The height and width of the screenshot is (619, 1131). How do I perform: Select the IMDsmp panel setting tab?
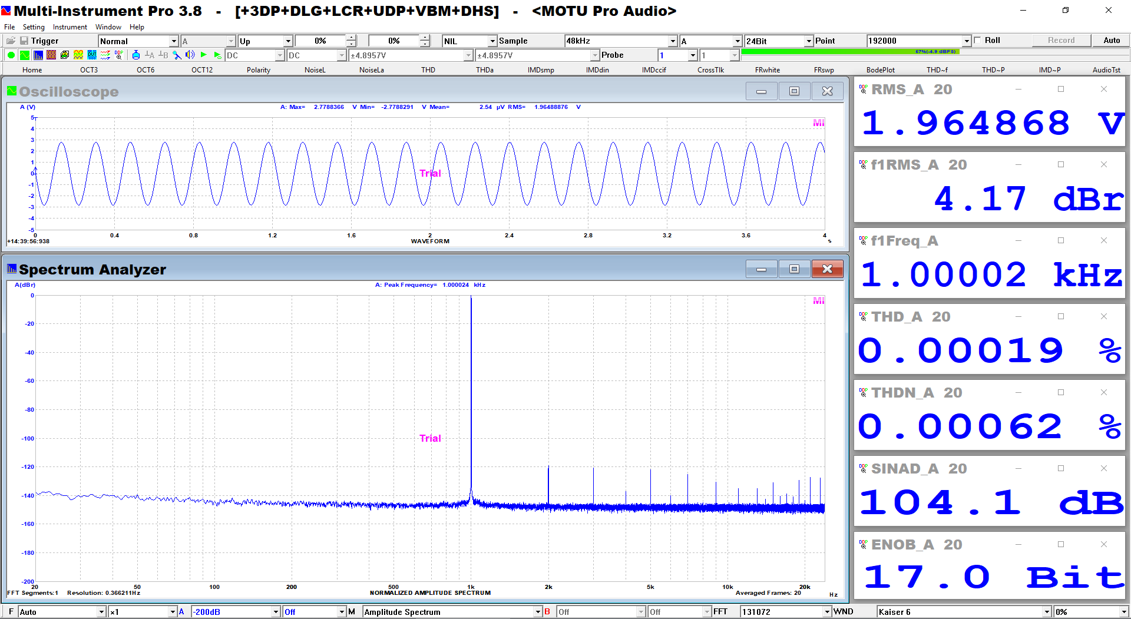pyautogui.click(x=541, y=69)
